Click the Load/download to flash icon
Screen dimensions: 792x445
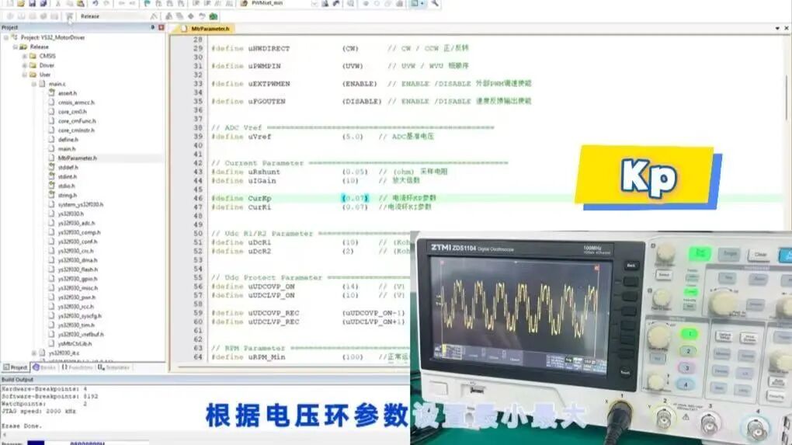[x=69, y=16]
